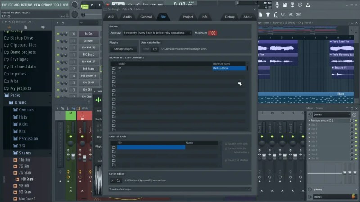360x202 pixels.
Task: Click the green waveform icon below channel rack
Action: [x=98, y=100]
